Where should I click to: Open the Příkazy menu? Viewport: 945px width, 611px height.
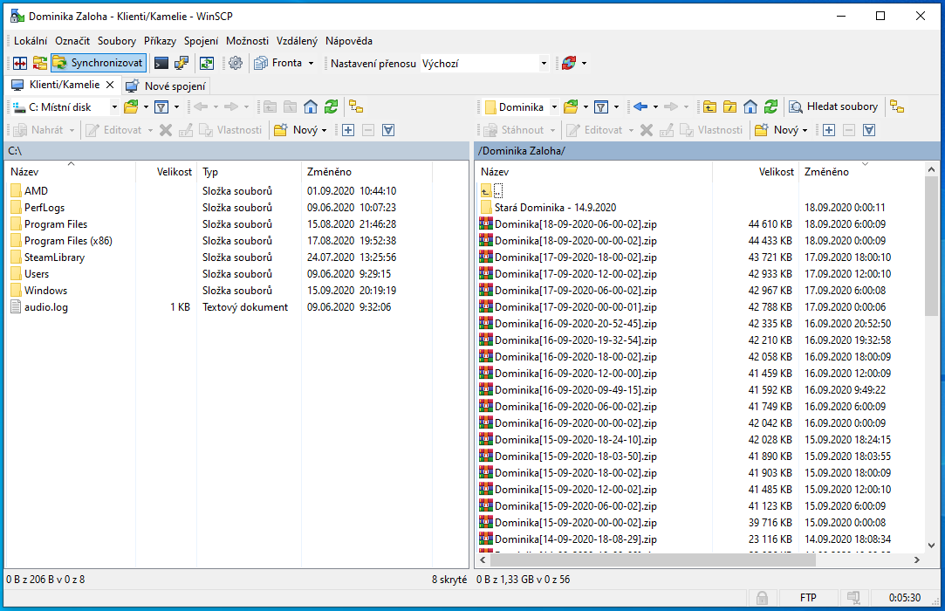(x=160, y=41)
